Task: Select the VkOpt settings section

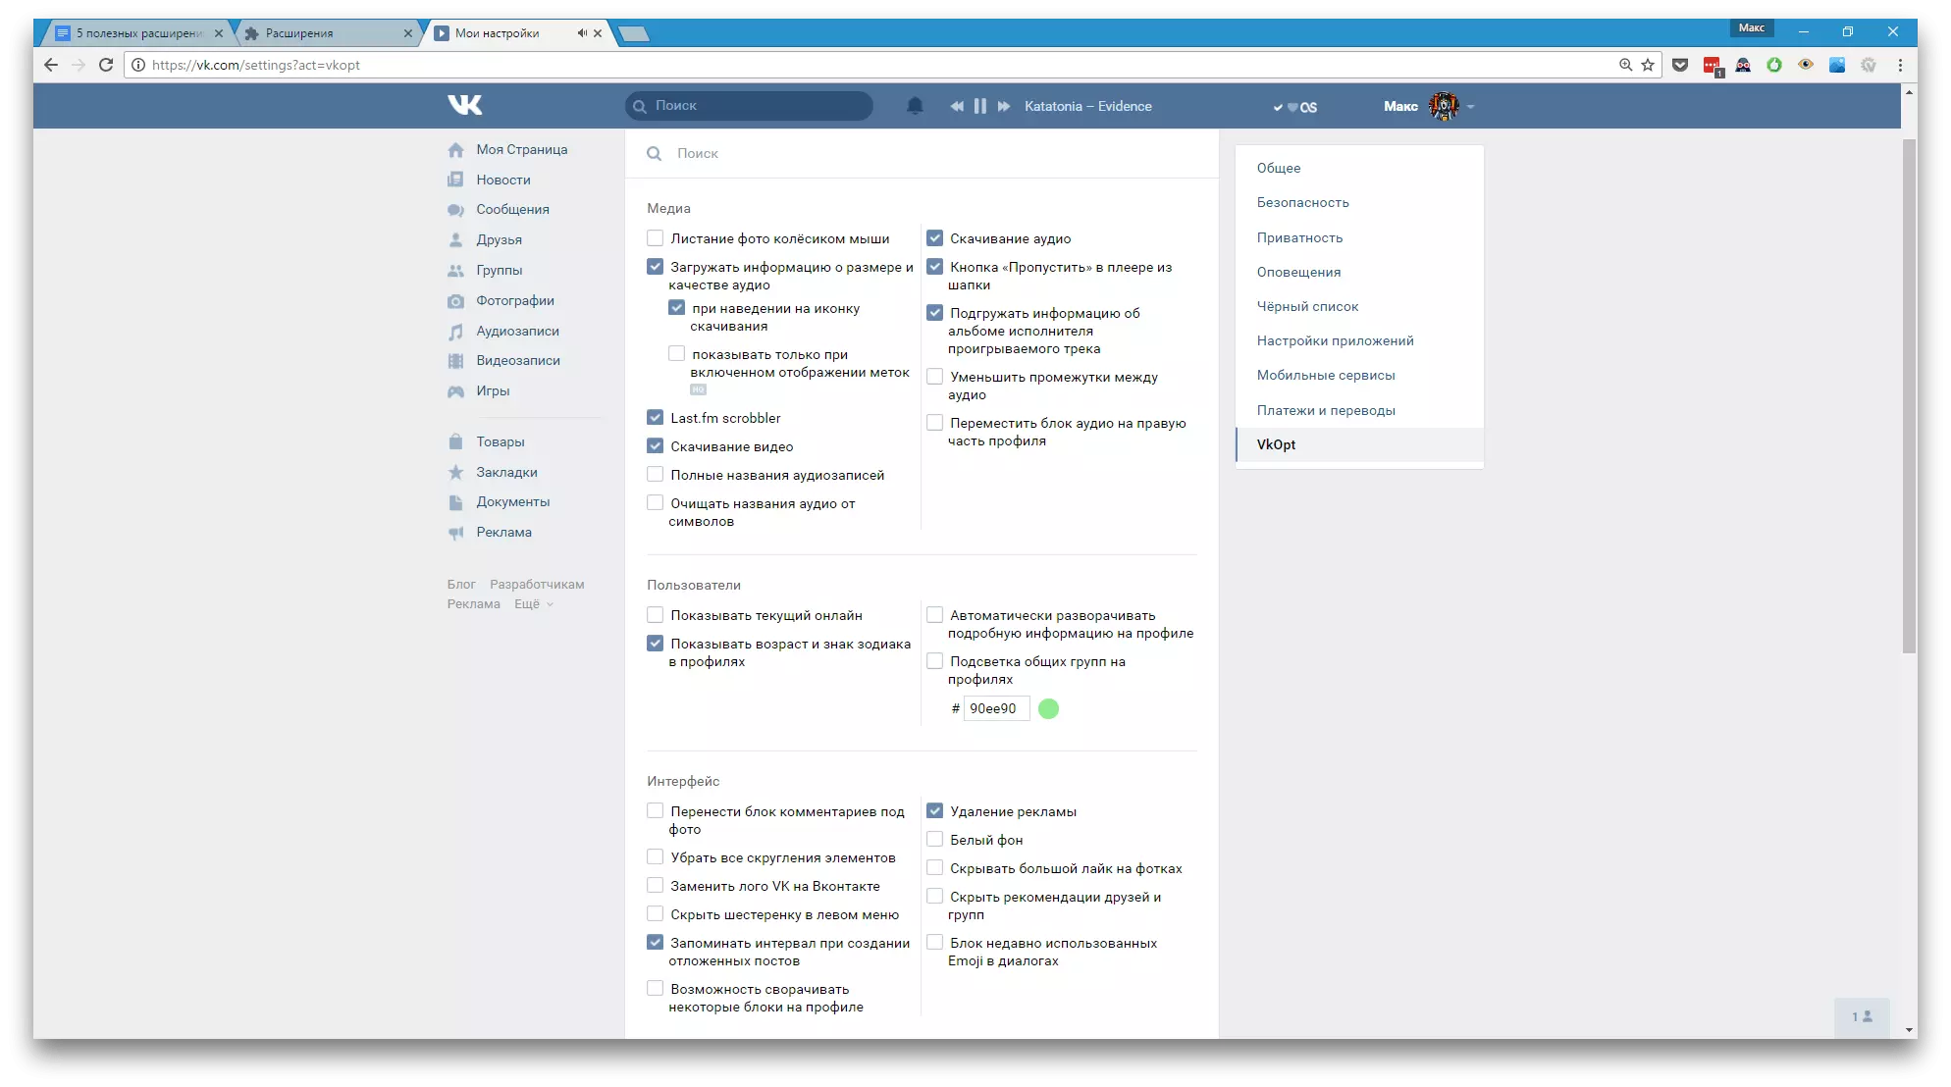Action: click(1359, 444)
